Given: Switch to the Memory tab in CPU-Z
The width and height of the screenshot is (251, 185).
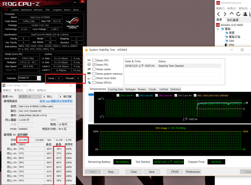Looking at the screenshot, I should [x=38, y=10].
